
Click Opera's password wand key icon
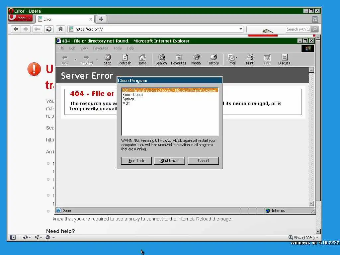tap(37, 29)
